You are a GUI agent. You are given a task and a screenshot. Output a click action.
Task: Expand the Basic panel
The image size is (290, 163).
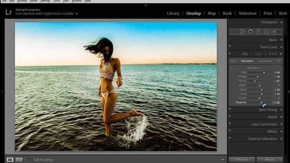coord(281,40)
